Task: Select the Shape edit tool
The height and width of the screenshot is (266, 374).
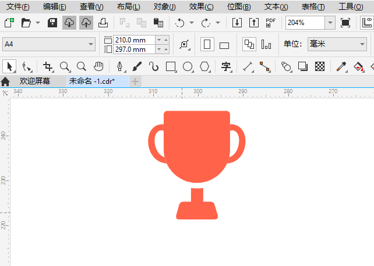Action: (27, 66)
